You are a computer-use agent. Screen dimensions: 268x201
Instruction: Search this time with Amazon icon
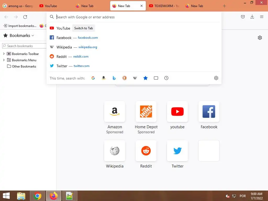104,78
